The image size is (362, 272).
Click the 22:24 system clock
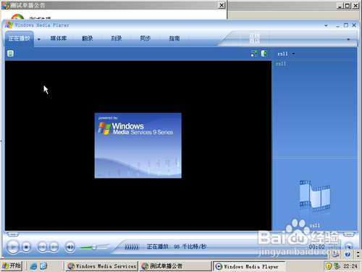pos(350,266)
